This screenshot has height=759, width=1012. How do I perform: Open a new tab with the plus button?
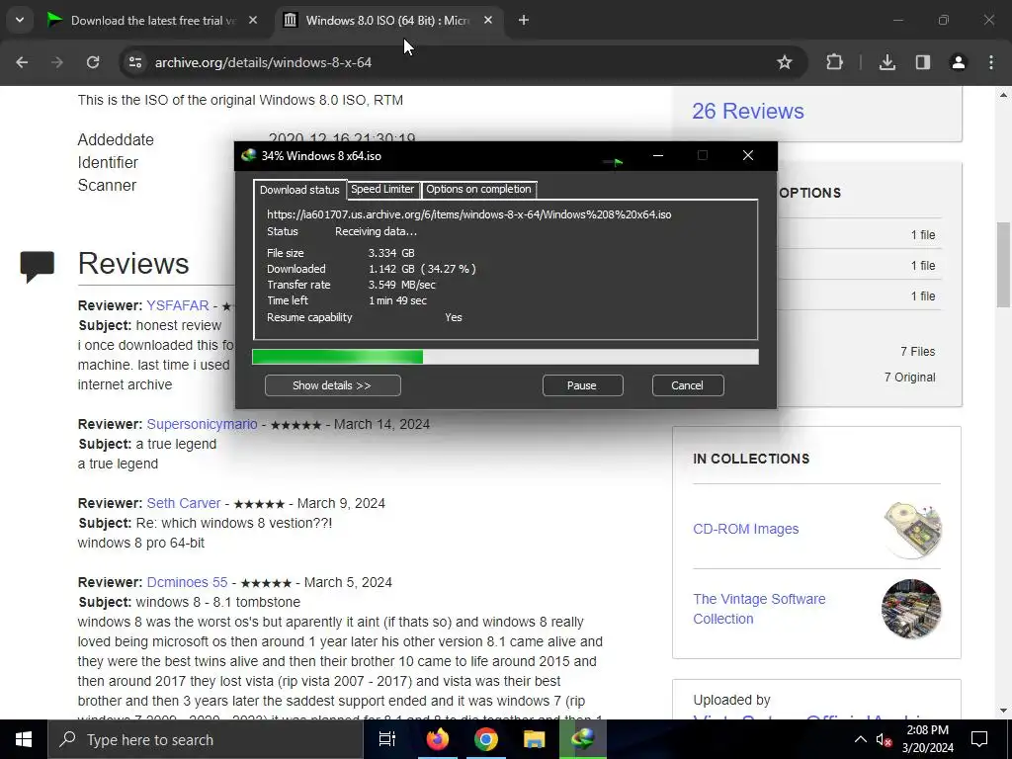(x=524, y=20)
